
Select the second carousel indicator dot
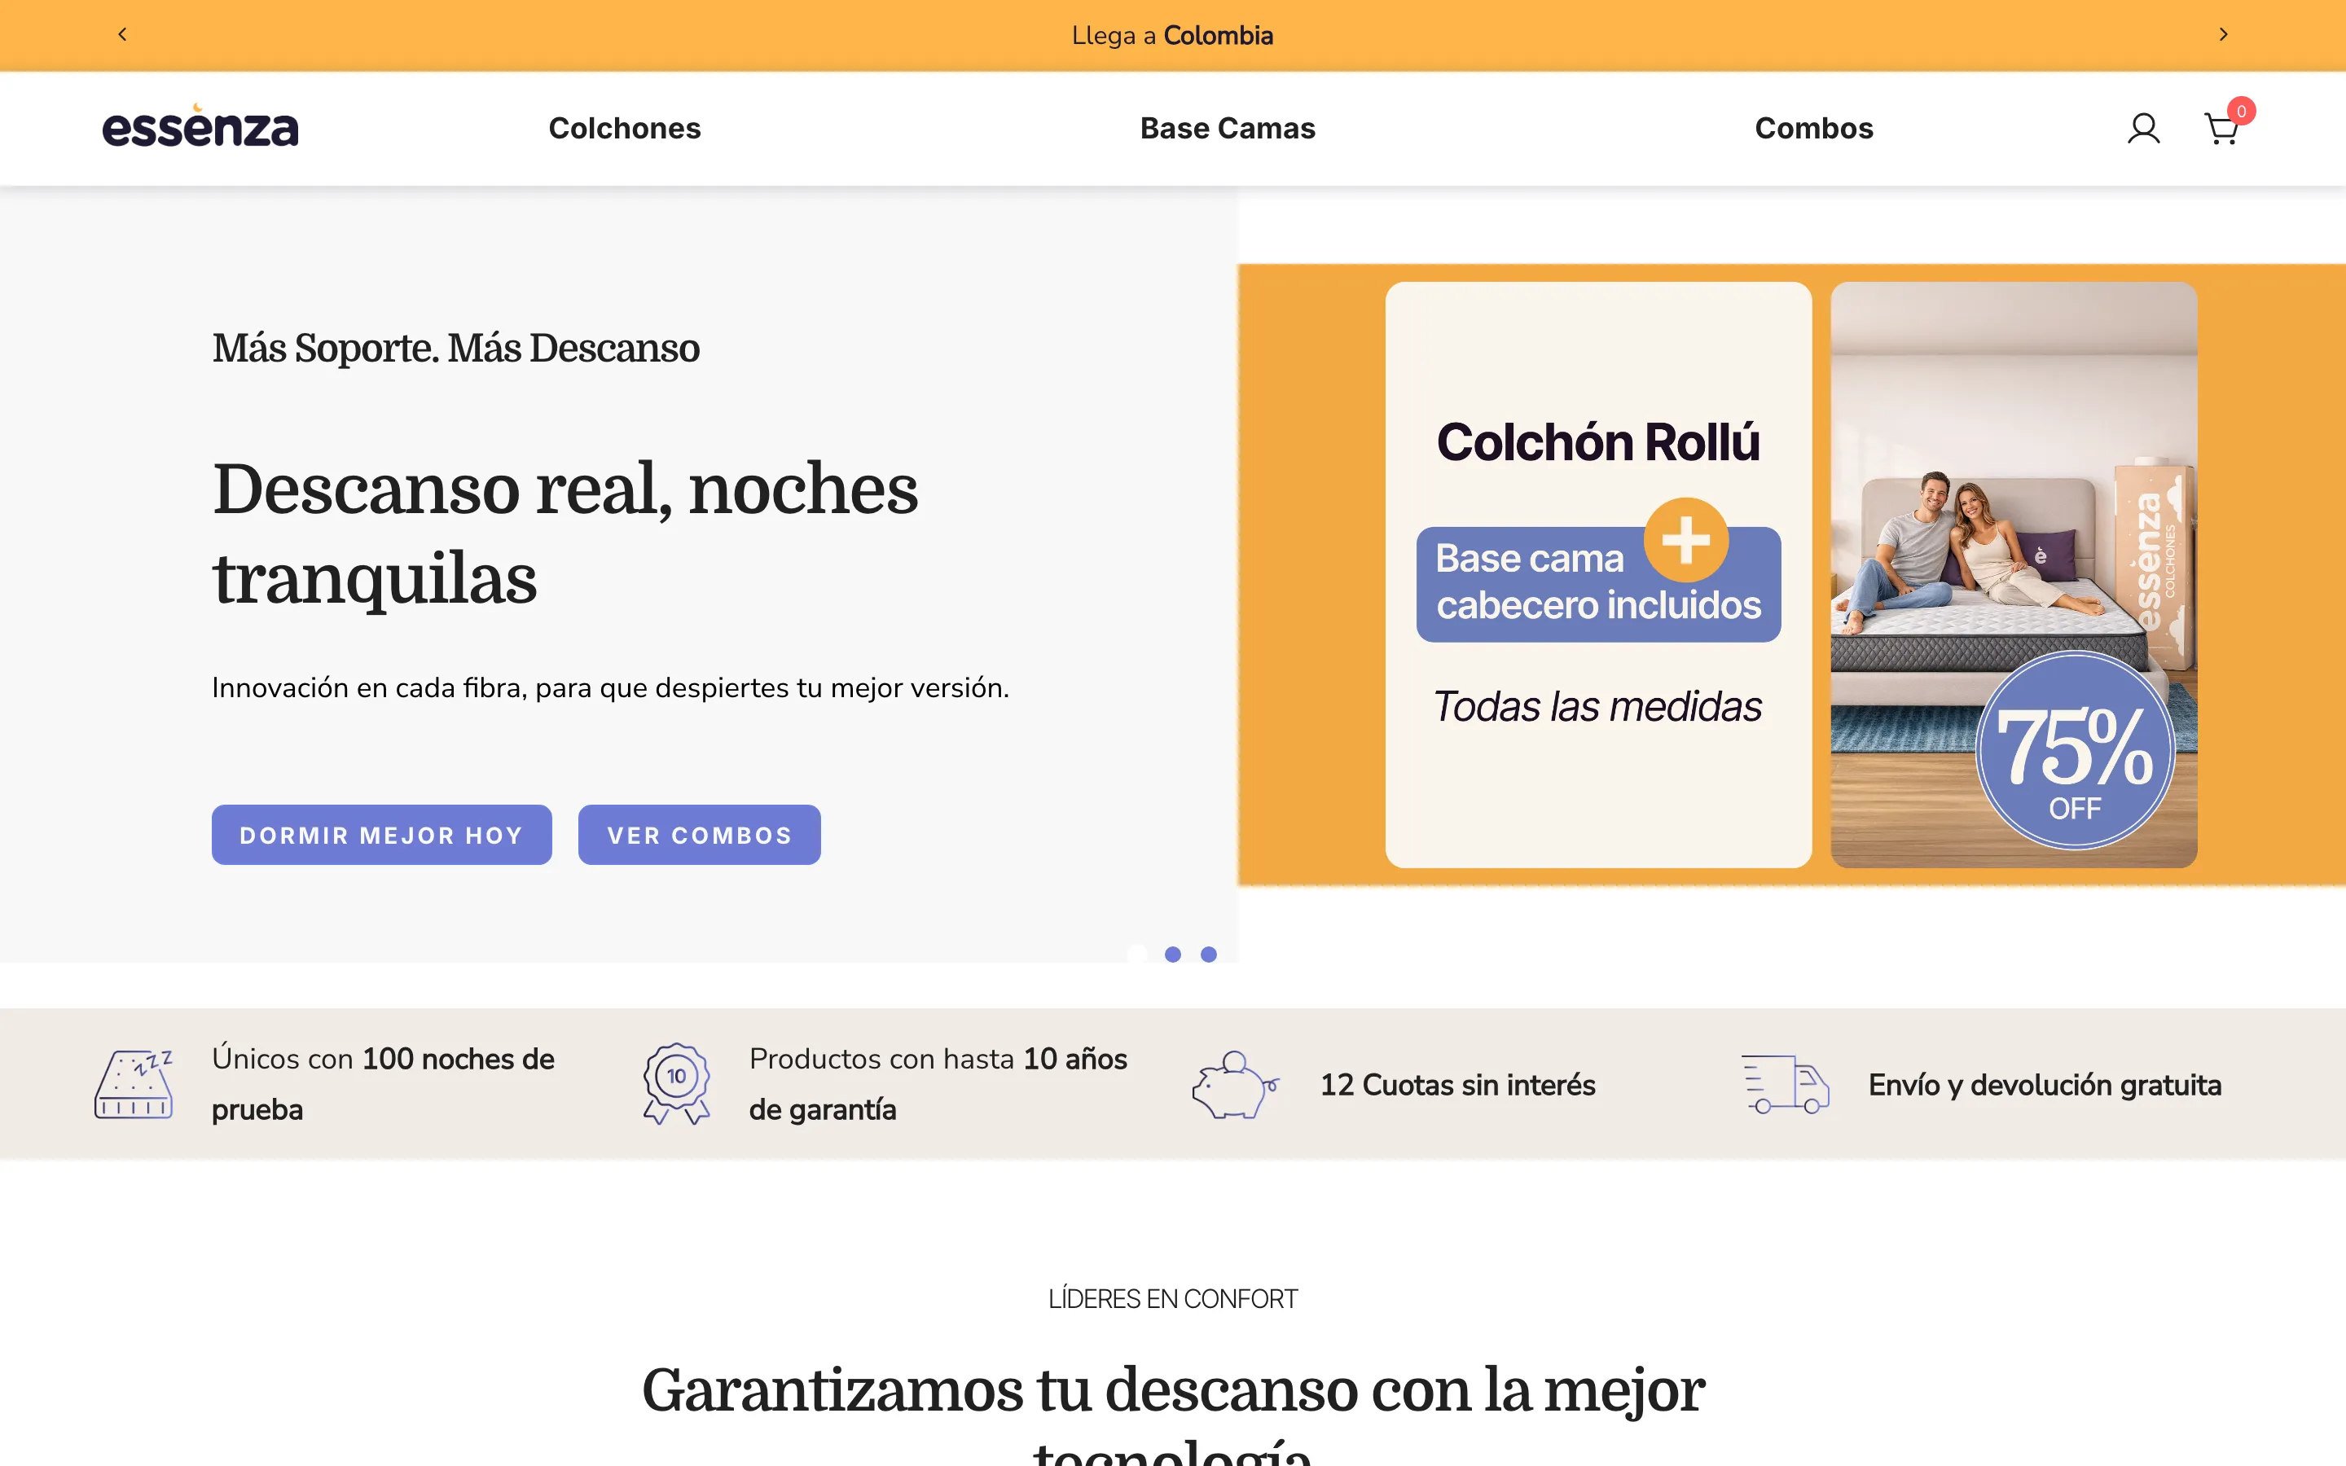(x=1173, y=955)
